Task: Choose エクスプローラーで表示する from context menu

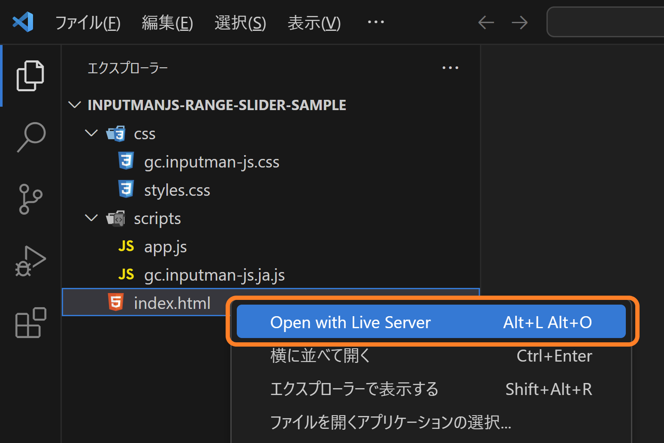Action: tap(431, 389)
